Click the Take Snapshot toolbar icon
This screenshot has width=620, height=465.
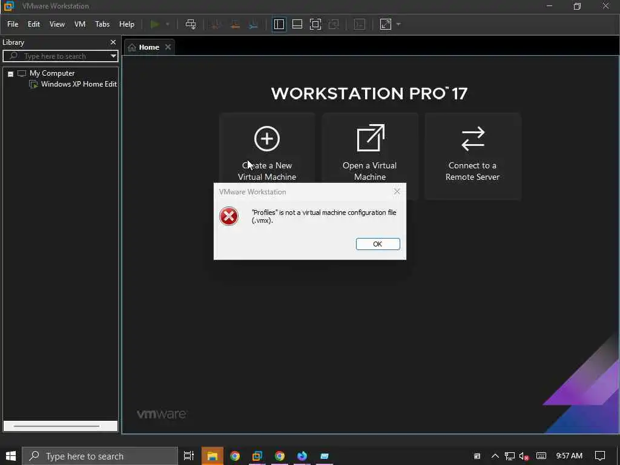216,24
